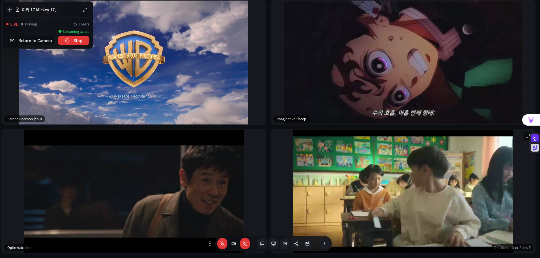This screenshot has height=258, width=540.
Task: Select the Optimistic Lion video tile
Action: coord(134,191)
